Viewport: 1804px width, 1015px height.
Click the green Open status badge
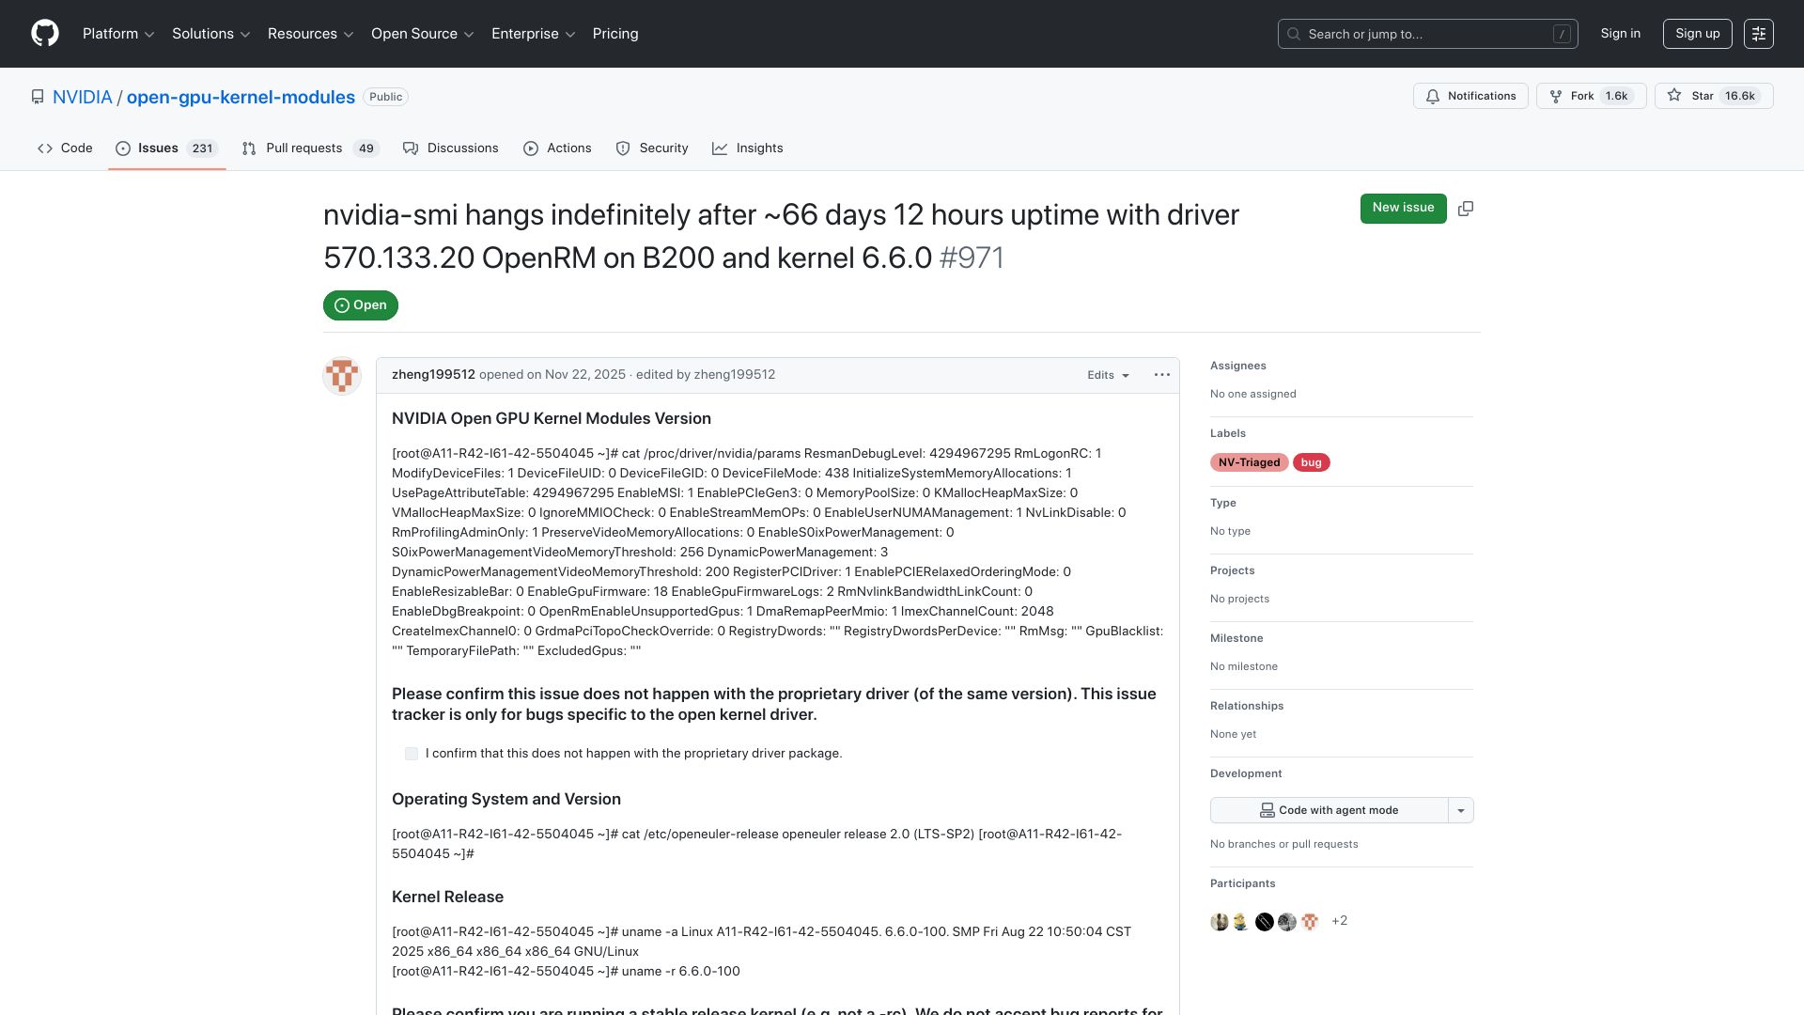[361, 305]
